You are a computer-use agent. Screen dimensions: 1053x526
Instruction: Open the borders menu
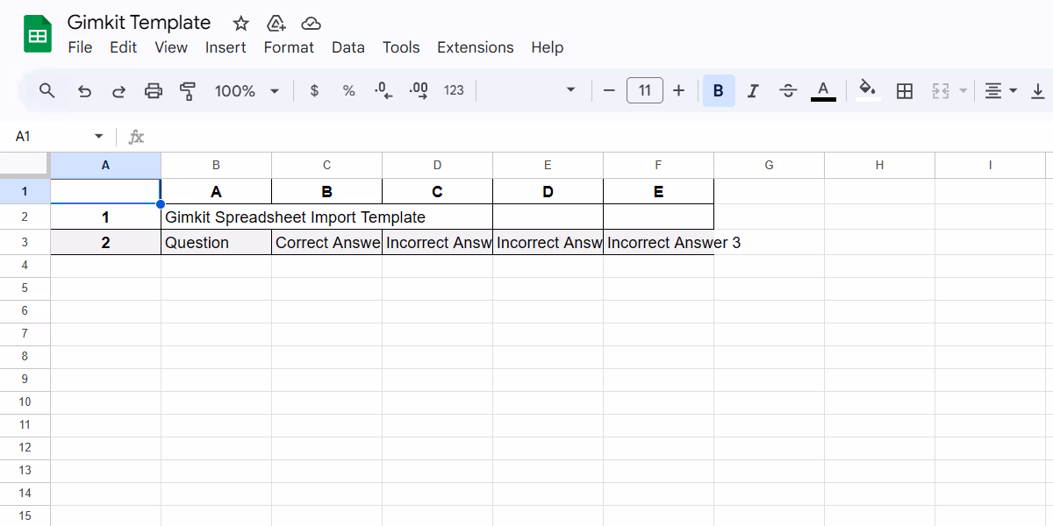coord(905,90)
